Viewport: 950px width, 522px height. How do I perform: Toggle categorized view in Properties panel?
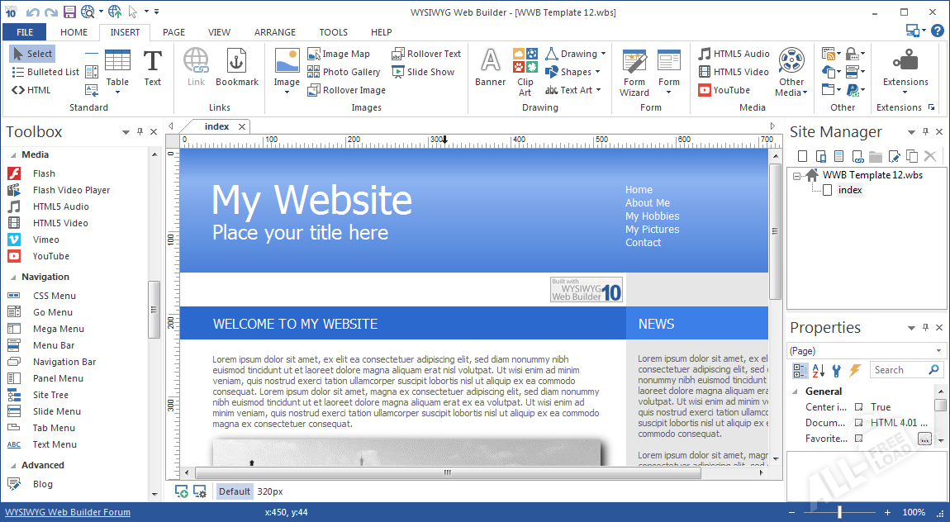coord(800,370)
